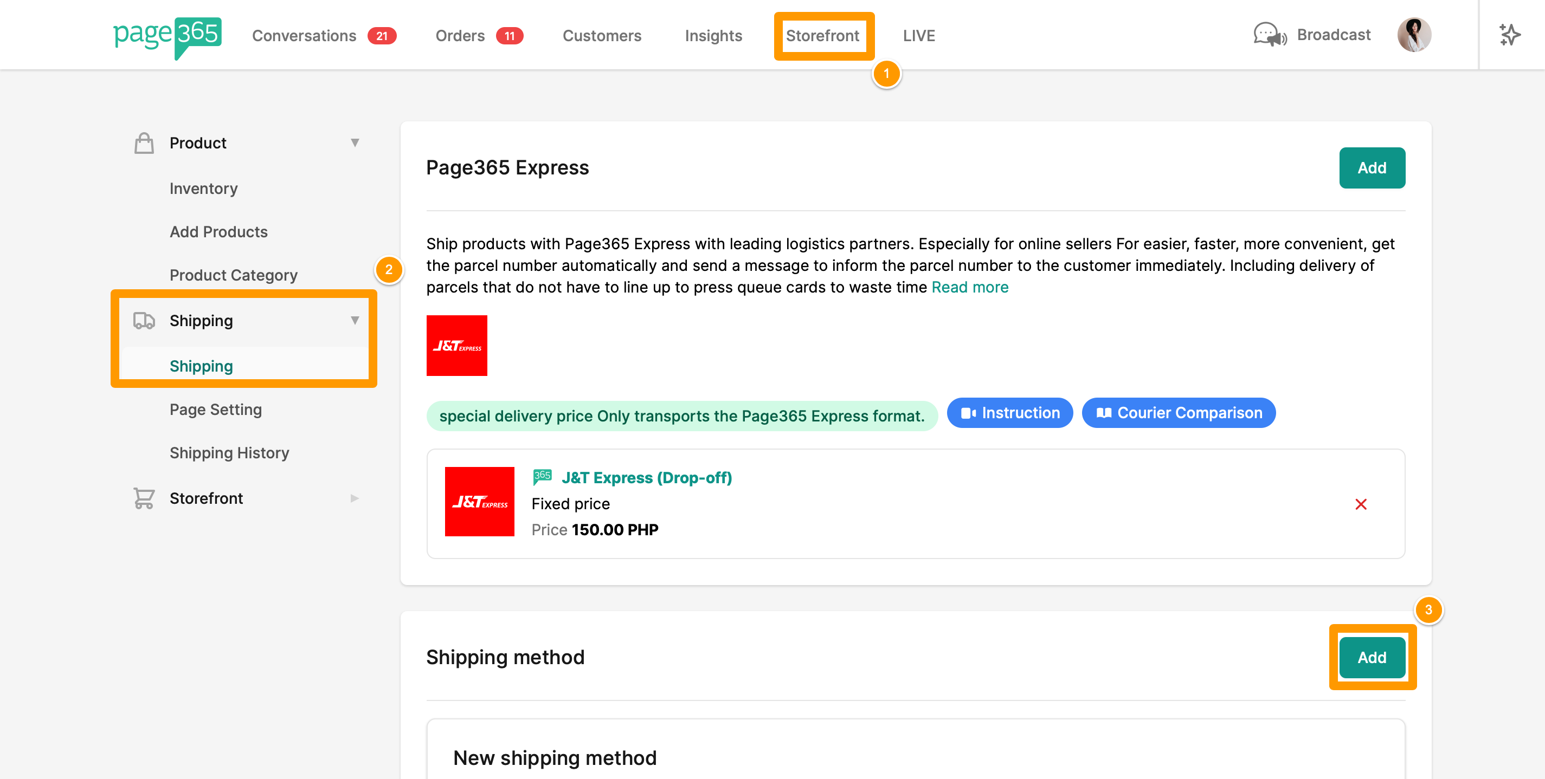Select Shipping History in sidebar

[229, 453]
